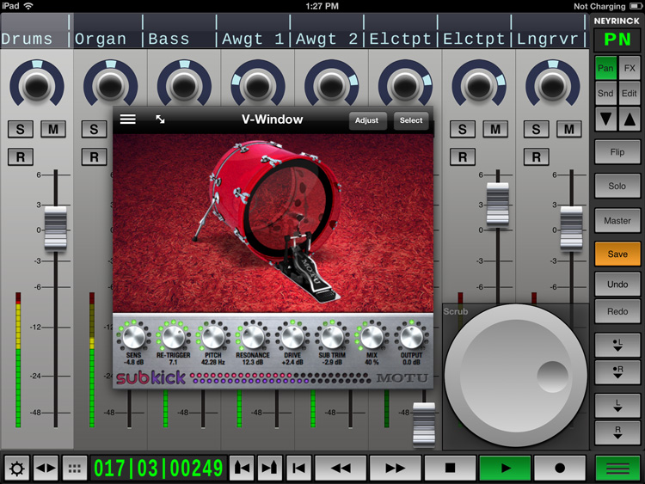Open the grid dots button

tap(75, 469)
